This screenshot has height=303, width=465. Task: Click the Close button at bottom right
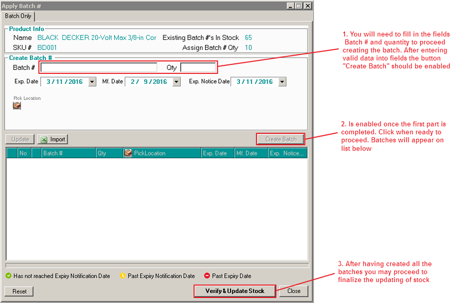point(294,291)
